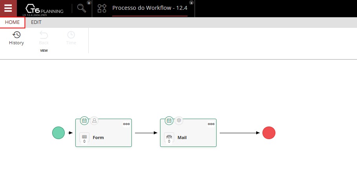Click the gear icon on the Mail task
Screen dimensions: 357x181
[x=179, y=121]
